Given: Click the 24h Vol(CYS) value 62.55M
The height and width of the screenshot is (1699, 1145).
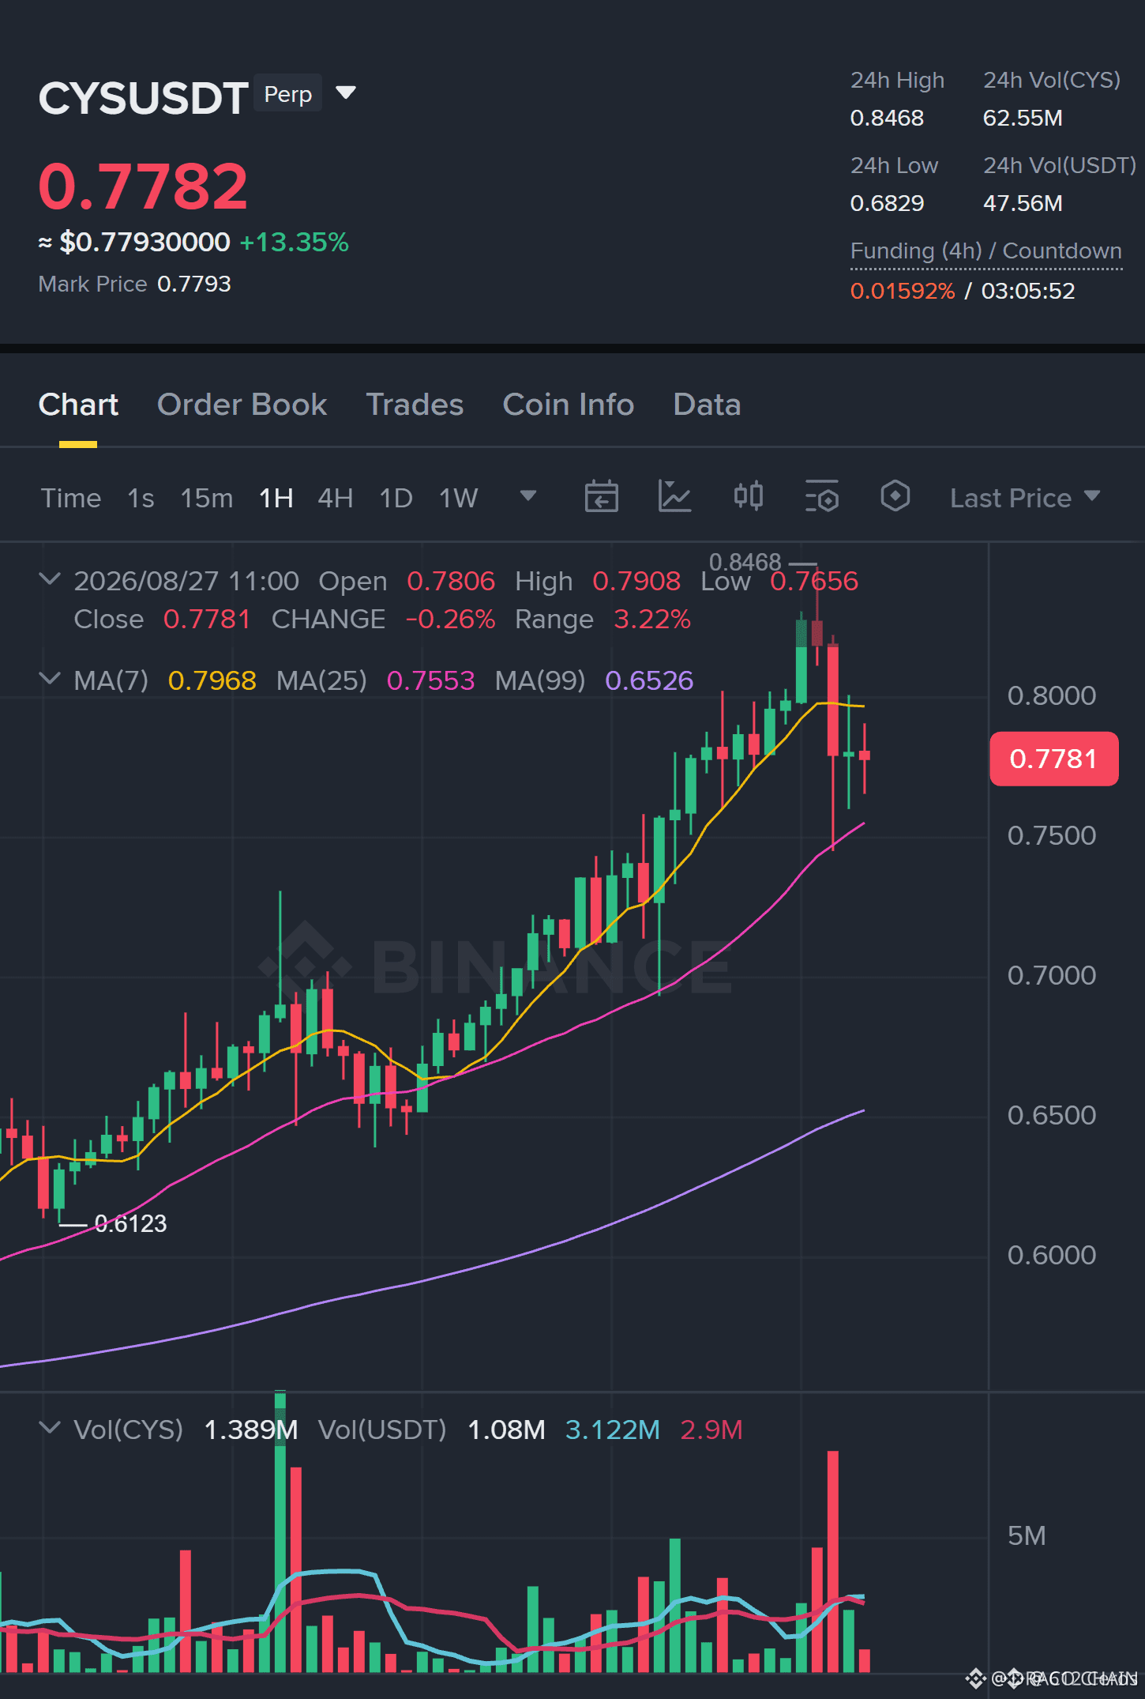Looking at the screenshot, I should 1023,118.
